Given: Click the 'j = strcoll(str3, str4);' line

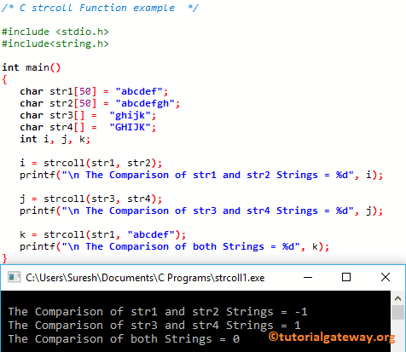Looking at the screenshot, I should 90,199.
